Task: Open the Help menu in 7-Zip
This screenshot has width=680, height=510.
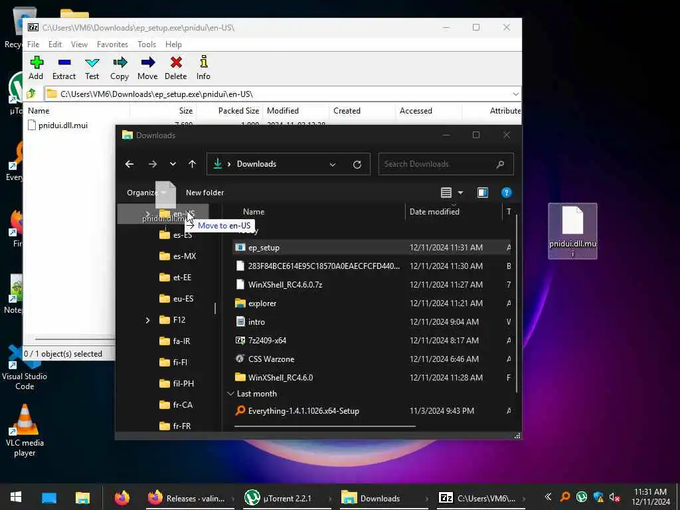Action: click(173, 44)
